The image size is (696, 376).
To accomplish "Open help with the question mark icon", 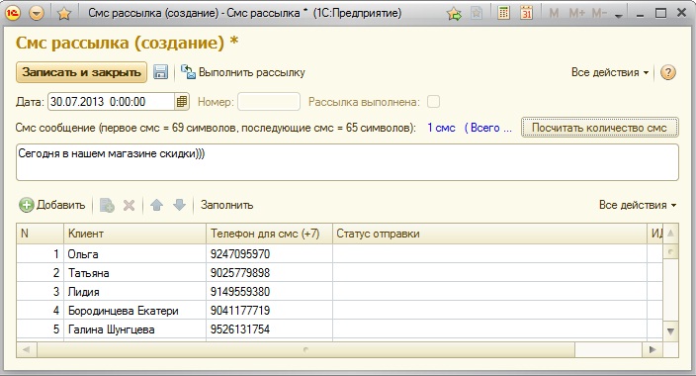I will click(x=667, y=72).
